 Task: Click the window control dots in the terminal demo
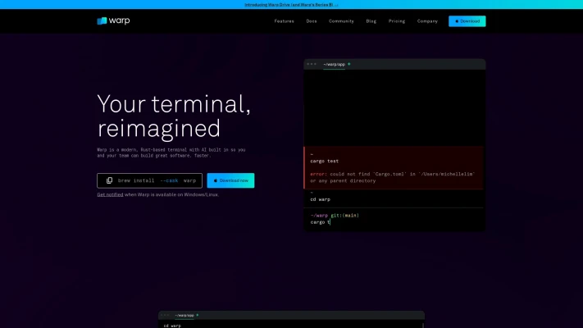point(312,64)
